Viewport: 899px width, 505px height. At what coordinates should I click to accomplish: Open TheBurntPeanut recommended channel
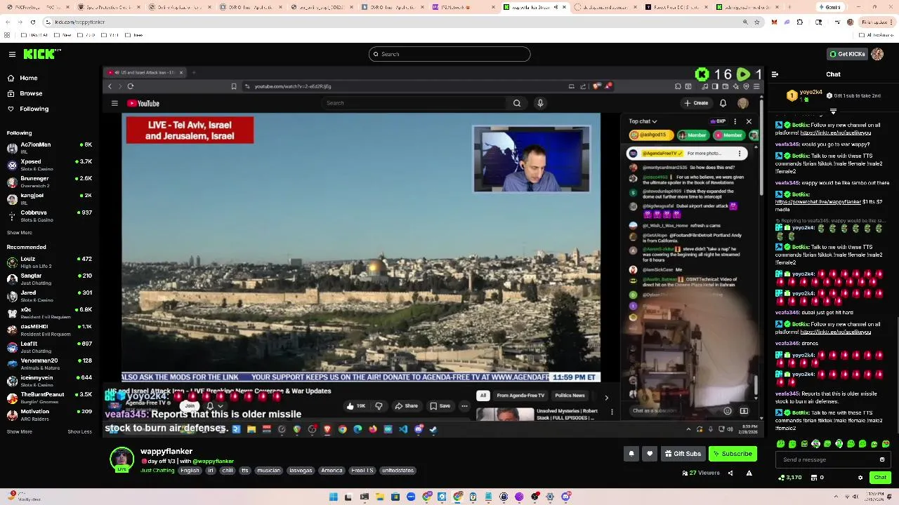[49, 398]
